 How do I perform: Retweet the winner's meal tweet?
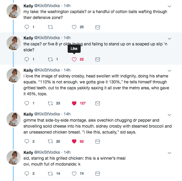tap(50, 174)
